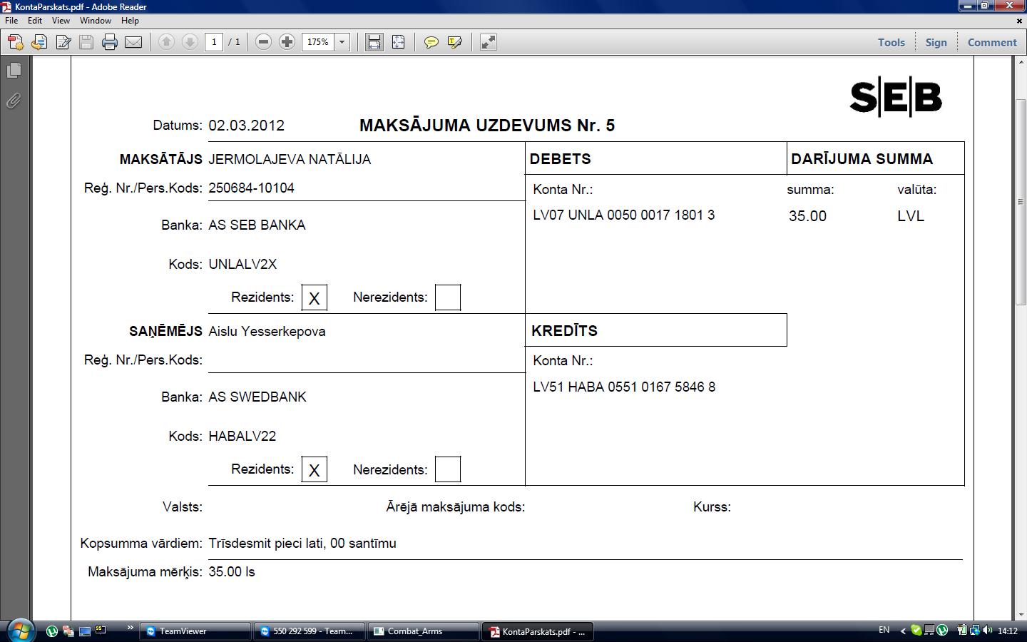Viewport: 1027px width, 642px height.
Task: Click the recipient Nerezidents checkbox in SAŅĒMĒJS section
Action: (x=448, y=469)
